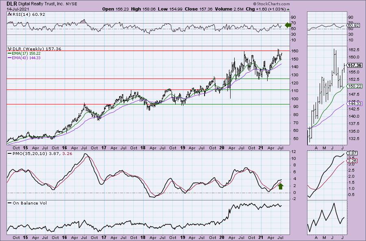The image size is (366, 241).
Task: Click the RSI(14) 60.92 indicator label
Action: [28, 15]
